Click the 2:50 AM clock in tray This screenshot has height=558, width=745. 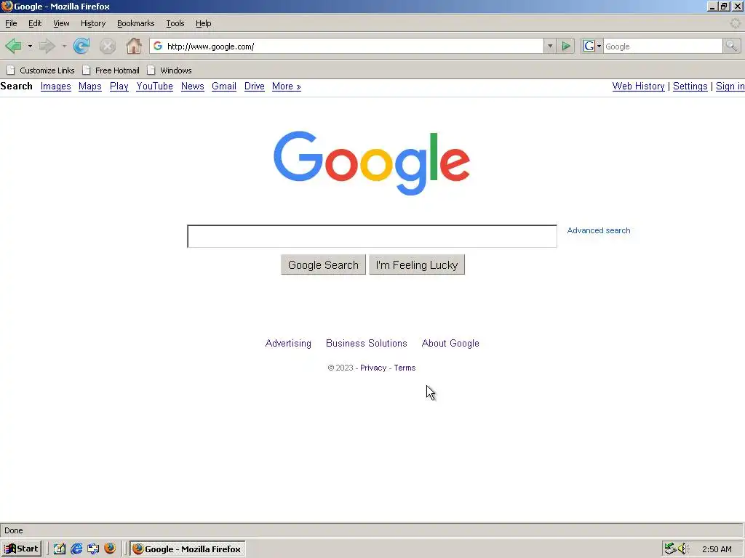717,549
